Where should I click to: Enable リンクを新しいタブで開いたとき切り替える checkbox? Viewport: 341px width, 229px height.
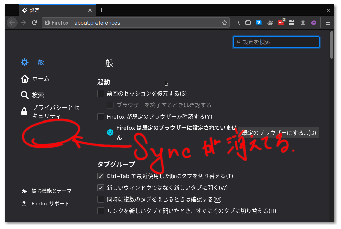[x=101, y=211]
